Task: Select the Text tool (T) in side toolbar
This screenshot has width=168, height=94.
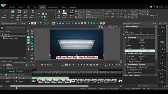Action: (x=32, y=53)
